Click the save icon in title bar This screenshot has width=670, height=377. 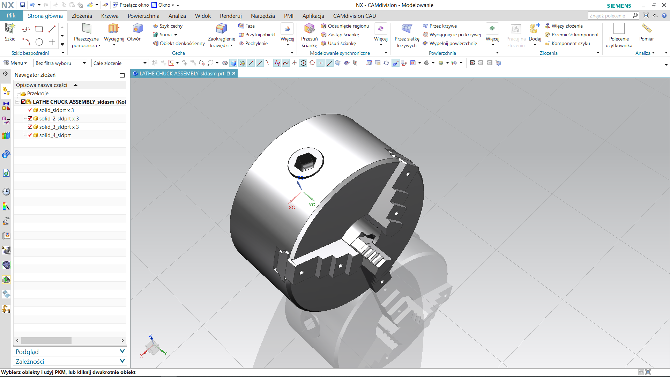[22, 5]
